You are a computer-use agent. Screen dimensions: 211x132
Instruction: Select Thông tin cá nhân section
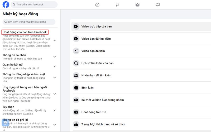coord(14,55)
